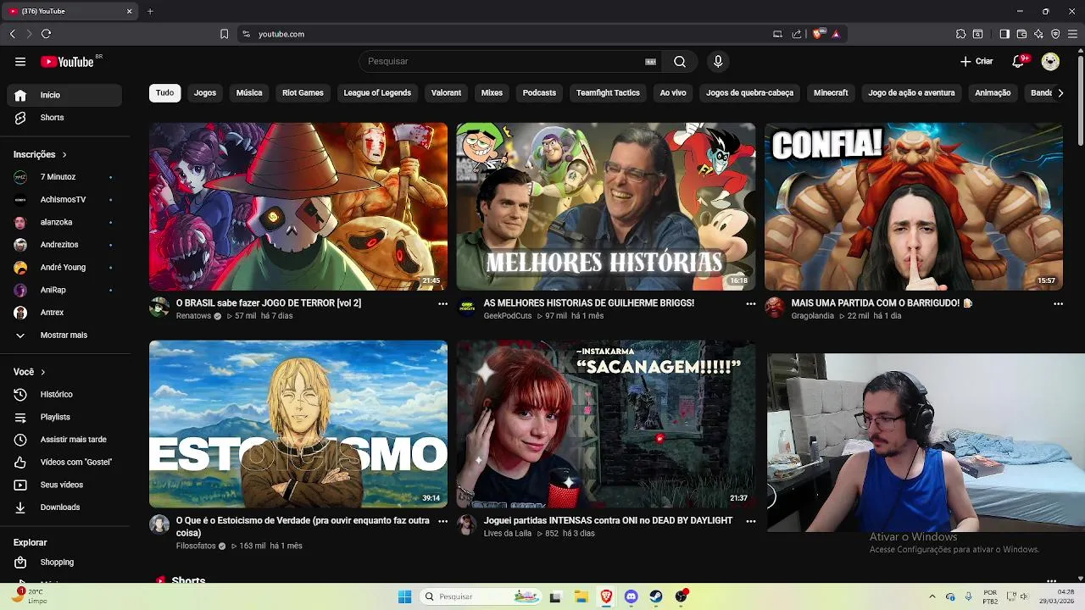Select the Mixes filter chip
Image resolution: width=1085 pixels, height=610 pixels.
[492, 93]
